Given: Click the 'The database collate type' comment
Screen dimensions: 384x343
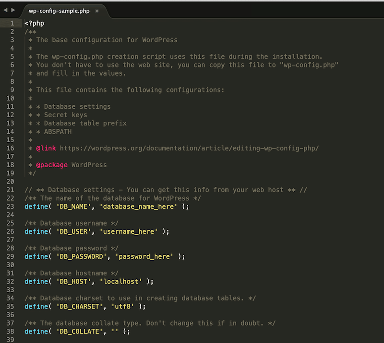Looking at the screenshot, I should click(x=150, y=323).
